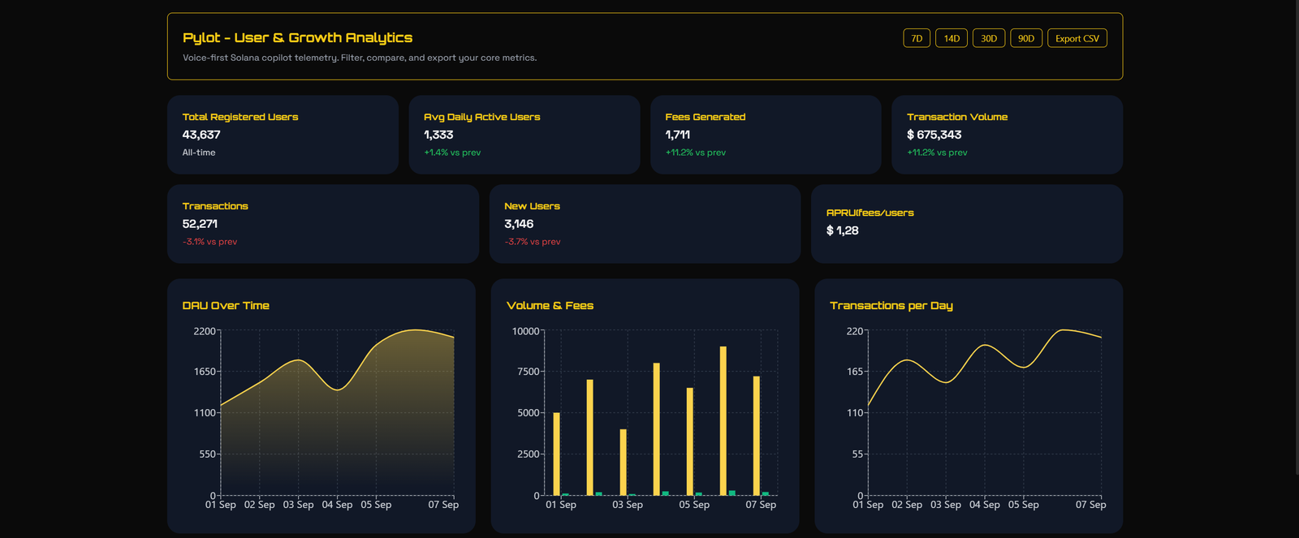Click the 03 Sep bar in Volume & Fees
This screenshot has width=1299, height=538.
tap(624, 462)
